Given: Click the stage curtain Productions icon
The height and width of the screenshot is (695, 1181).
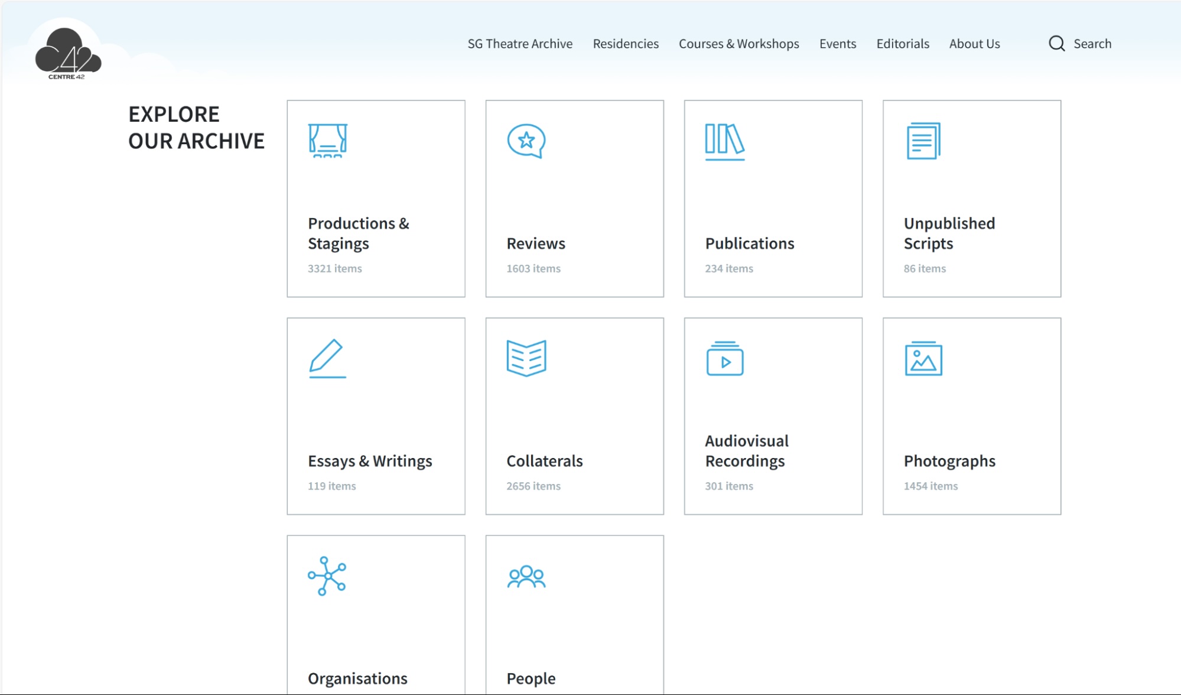Looking at the screenshot, I should [x=328, y=140].
